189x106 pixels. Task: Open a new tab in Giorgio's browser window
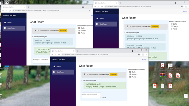click(78, 51)
